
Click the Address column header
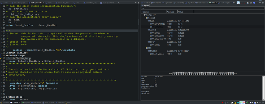[x=172, y=12]
